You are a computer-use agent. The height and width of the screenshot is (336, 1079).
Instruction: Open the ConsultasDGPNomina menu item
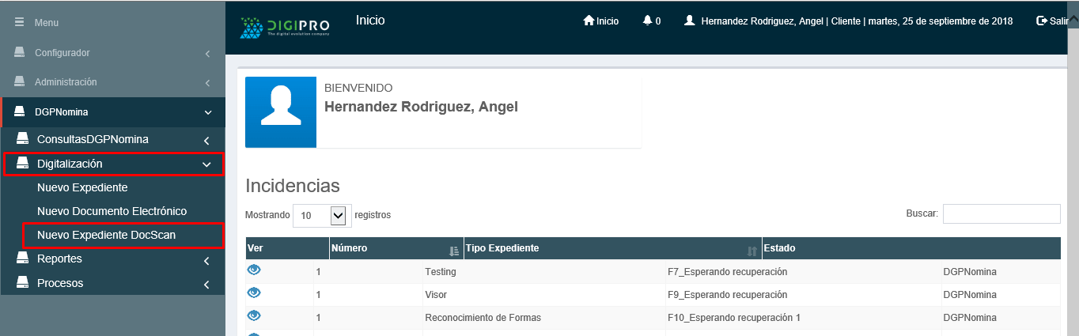(x=93, y=140)
